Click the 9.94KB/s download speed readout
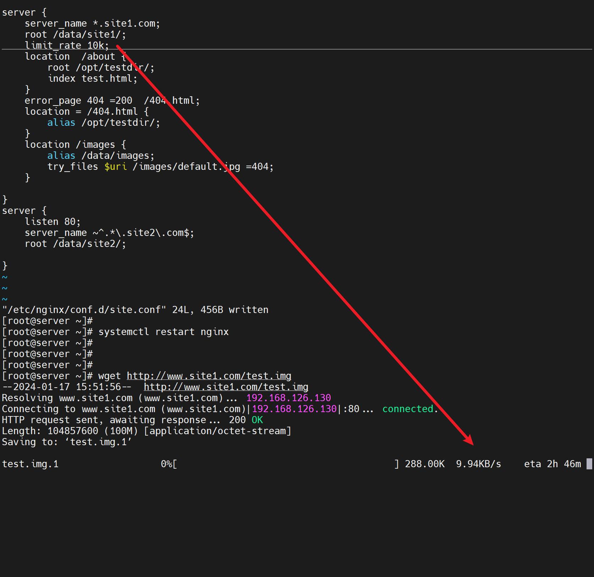Image resolution: width=594 pixels, height=577 pixels. pos(478,464)
